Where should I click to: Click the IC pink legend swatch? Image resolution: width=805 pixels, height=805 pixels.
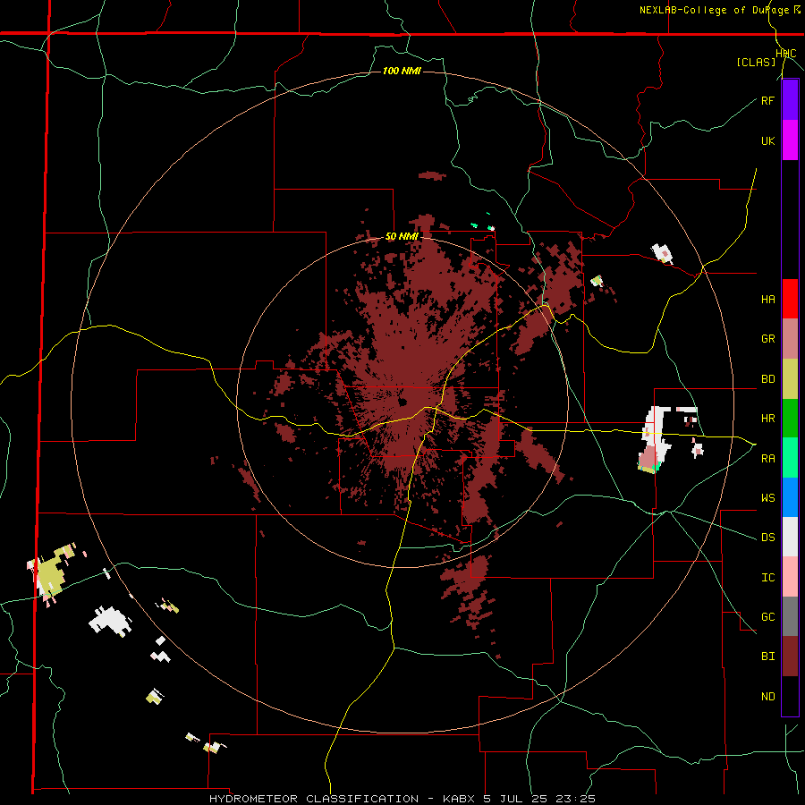[x=790, y=577]
